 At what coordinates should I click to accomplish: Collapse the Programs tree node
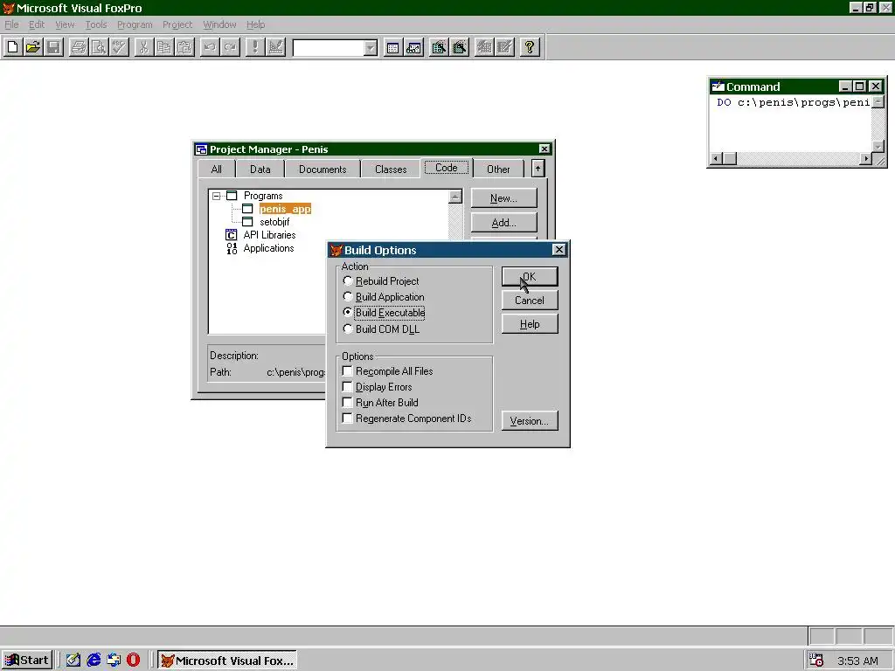pos(217,196)
